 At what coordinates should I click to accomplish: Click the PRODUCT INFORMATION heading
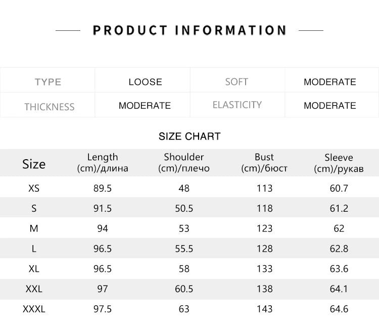189,30
